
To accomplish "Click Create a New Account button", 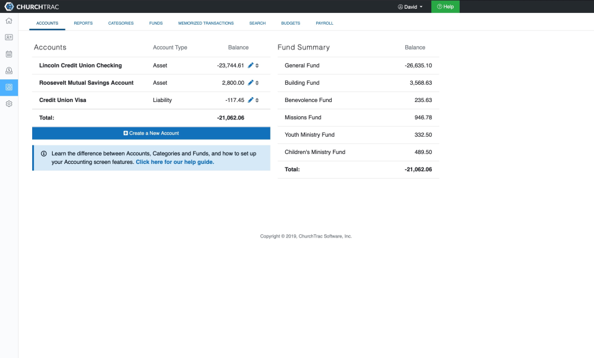I will pyautogui.click(x=151, y=133).
